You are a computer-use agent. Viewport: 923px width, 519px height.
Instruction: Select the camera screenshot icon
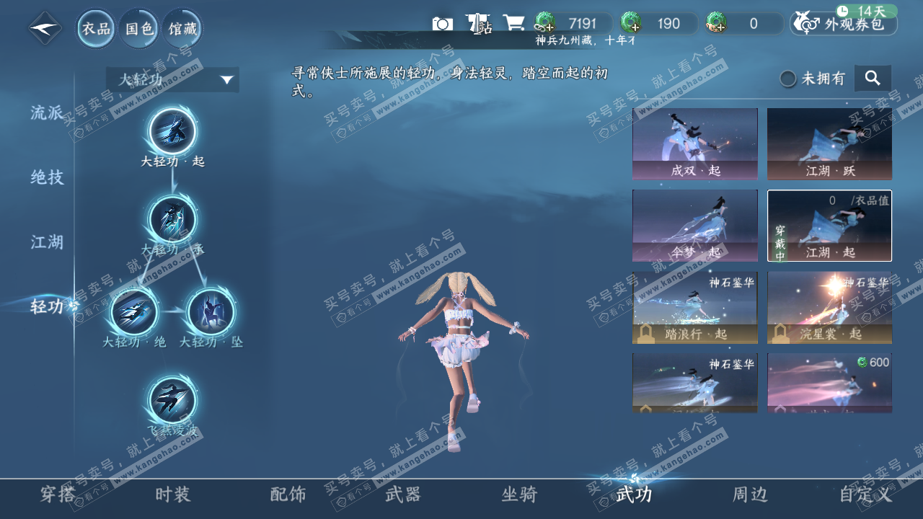tap(443, 23)
